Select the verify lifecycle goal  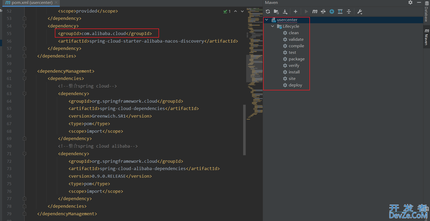pos(294,66)
